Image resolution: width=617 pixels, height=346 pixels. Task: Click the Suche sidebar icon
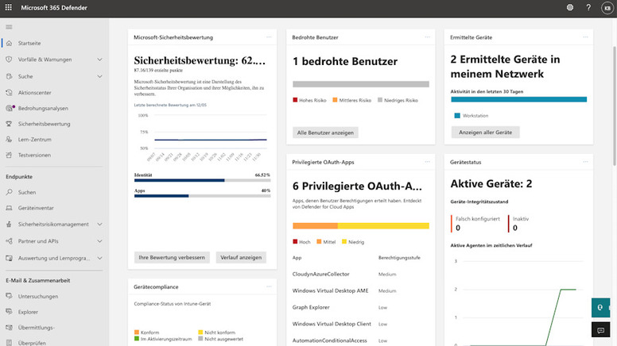pyautogui.click(x=9, y=76)
